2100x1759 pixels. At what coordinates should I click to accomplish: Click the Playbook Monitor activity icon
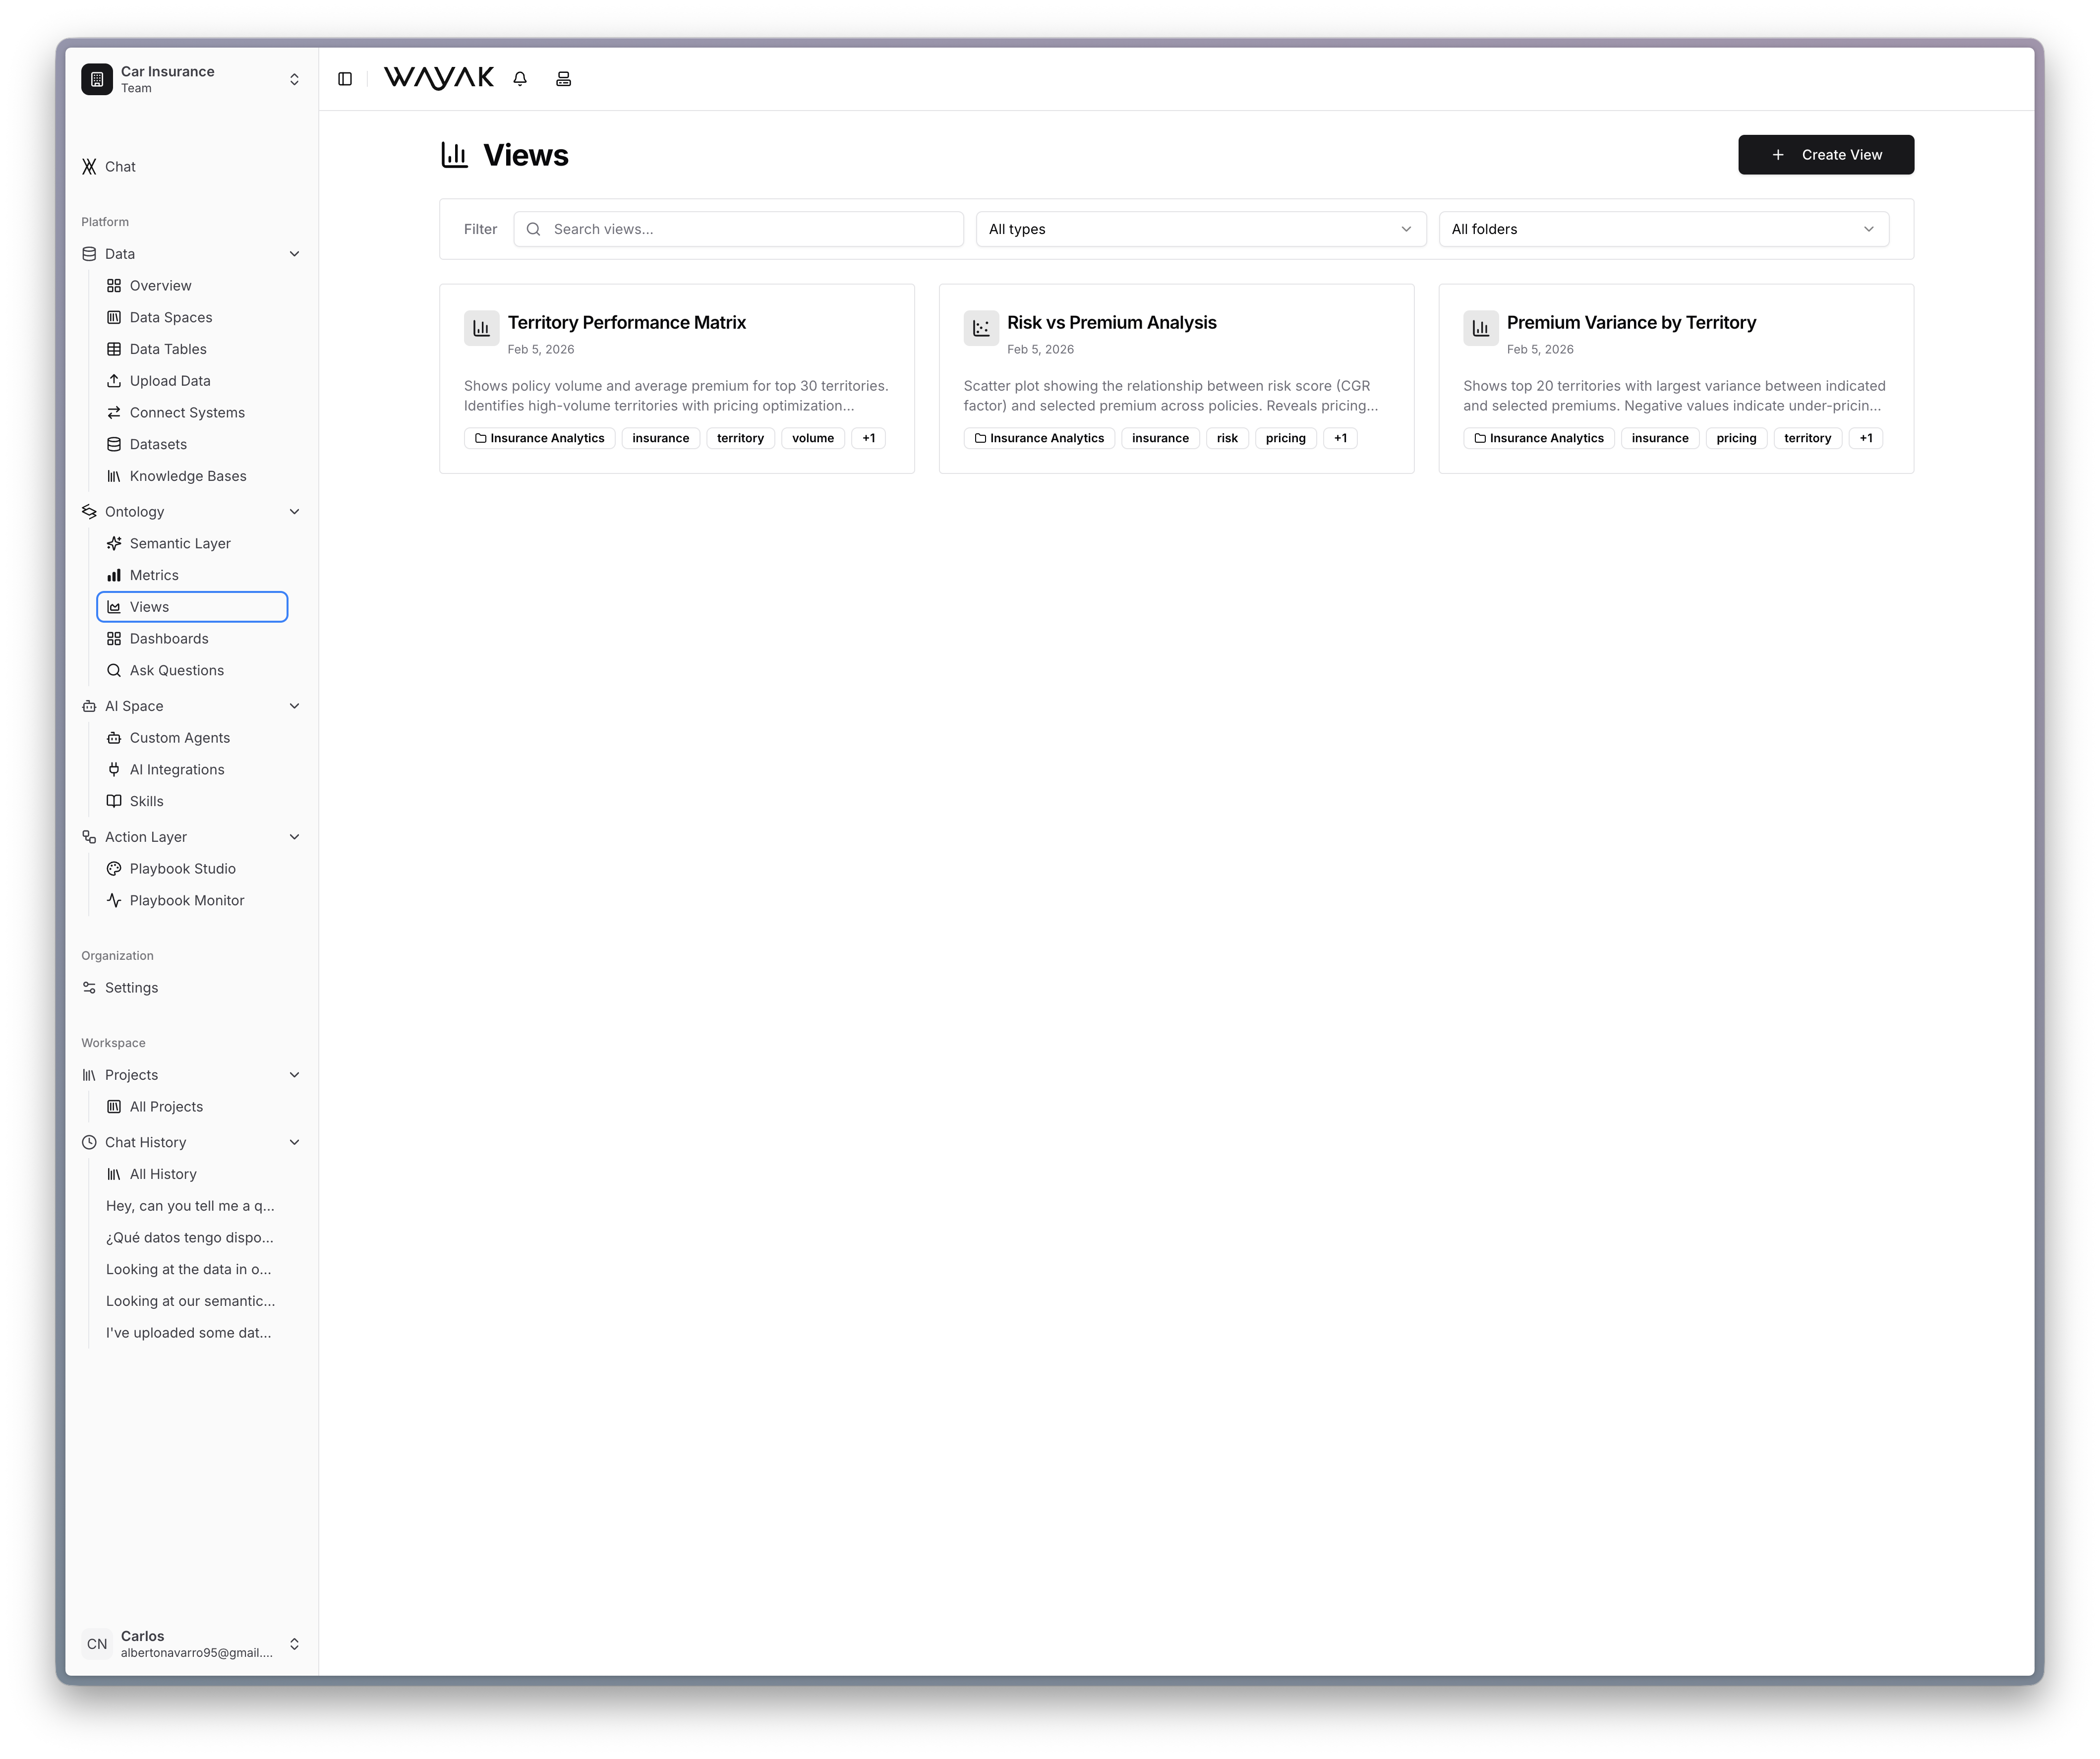point(114,901)
